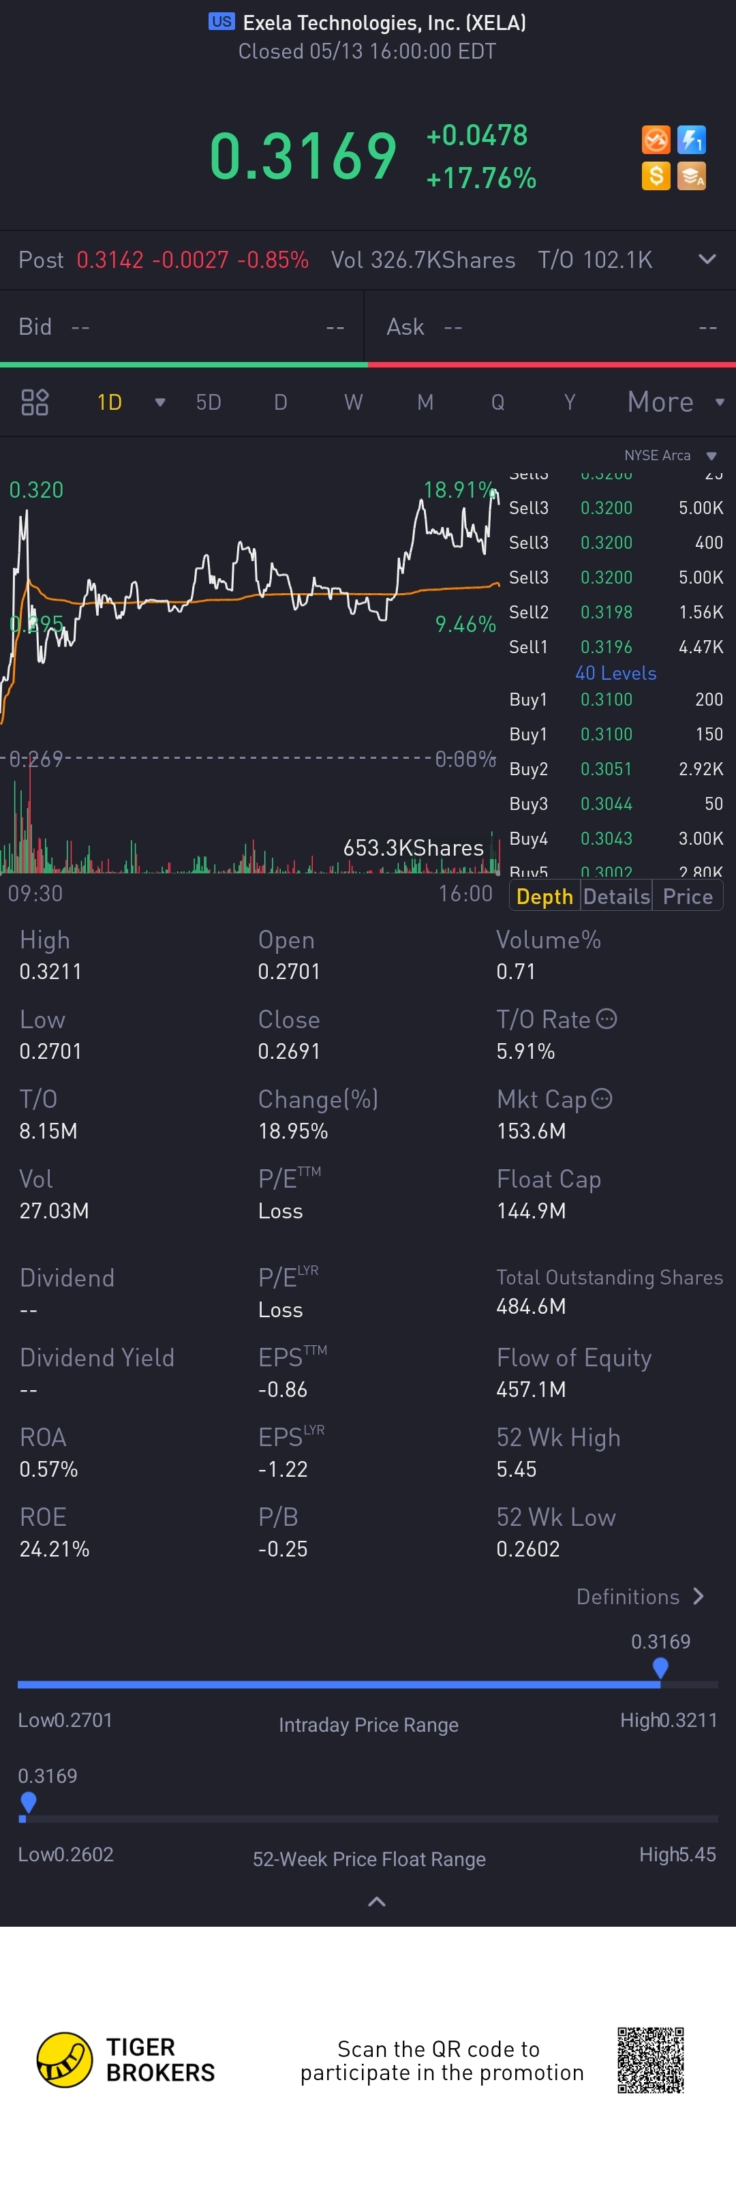Tap the 40 Levels link
The width and height of the screenshot is (736, 2194).
(616, 673)
